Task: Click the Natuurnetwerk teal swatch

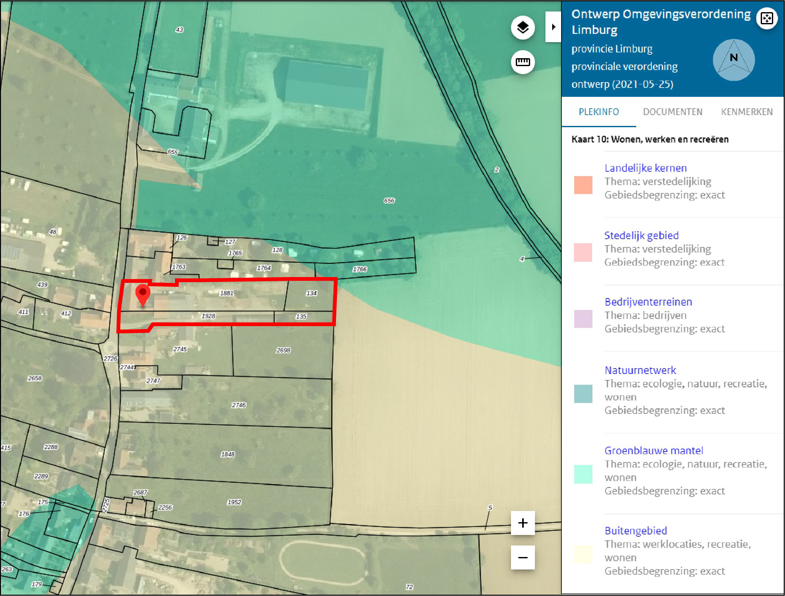Action: pos(583,393)
